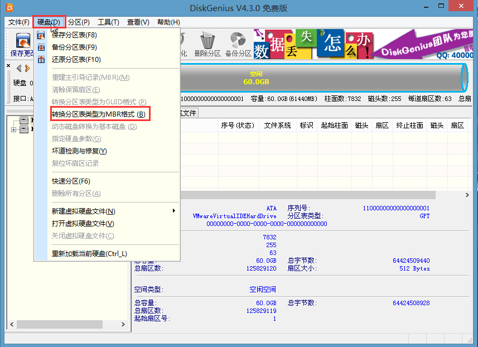
Task: Select 指定硬盘参数(G) menu entry
Action: pyautogui.click(x=107, y=139)
